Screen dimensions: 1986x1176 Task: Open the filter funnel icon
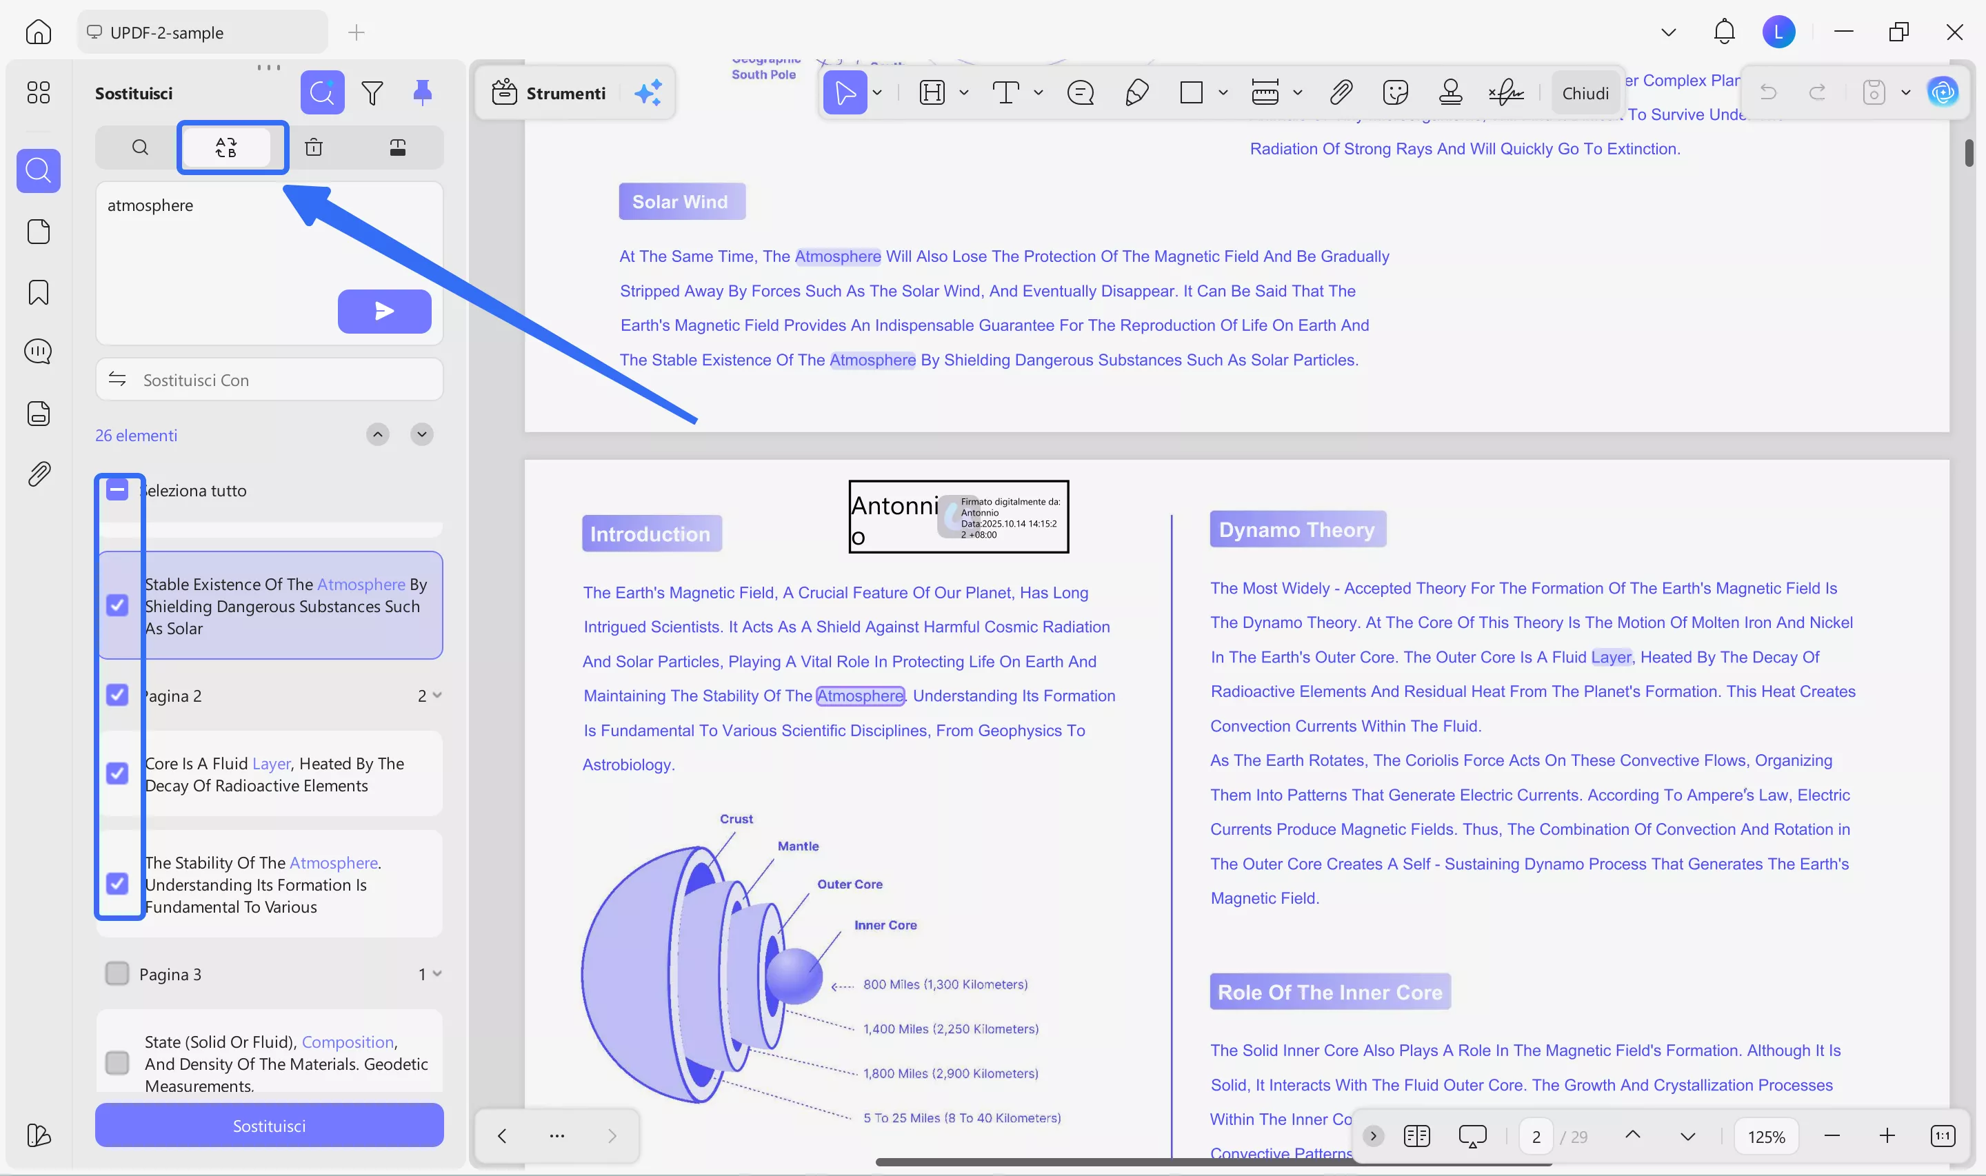[372, 94]
